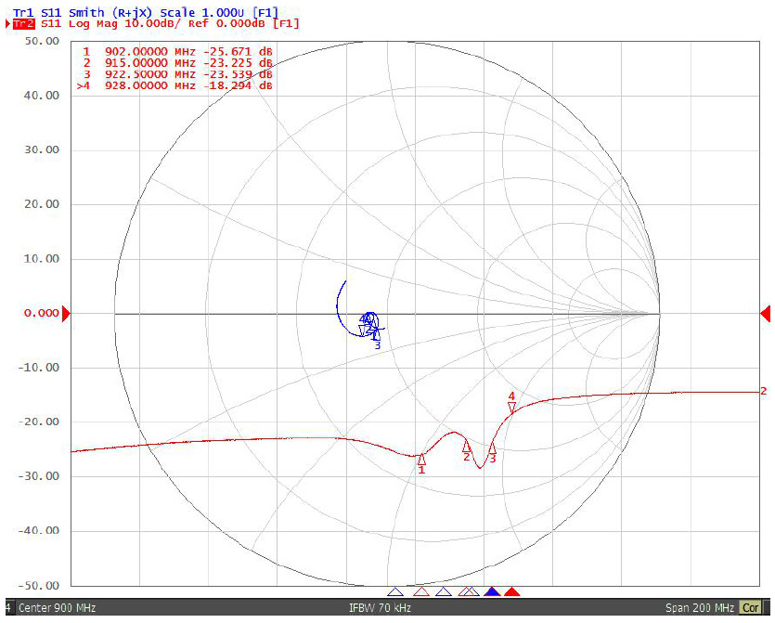This screenshot has width=775, height=623.
Task: Activate Tr1 S11 Smith trace title
Action: 145,12
